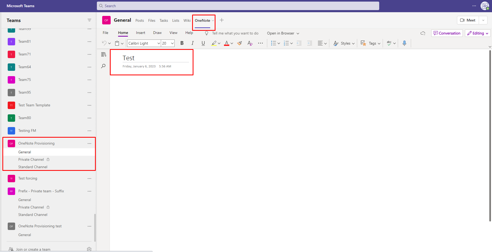
Task: Click the Test page title field
Action: [156, 58]
